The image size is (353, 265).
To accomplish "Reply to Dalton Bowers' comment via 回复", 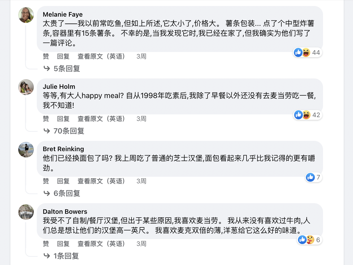I will [x=63, y=244].
